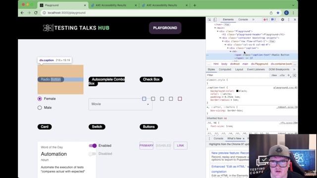Open the Chrome three-dot menu
This screenshot has width=317, height=178.
click(293, 13)
